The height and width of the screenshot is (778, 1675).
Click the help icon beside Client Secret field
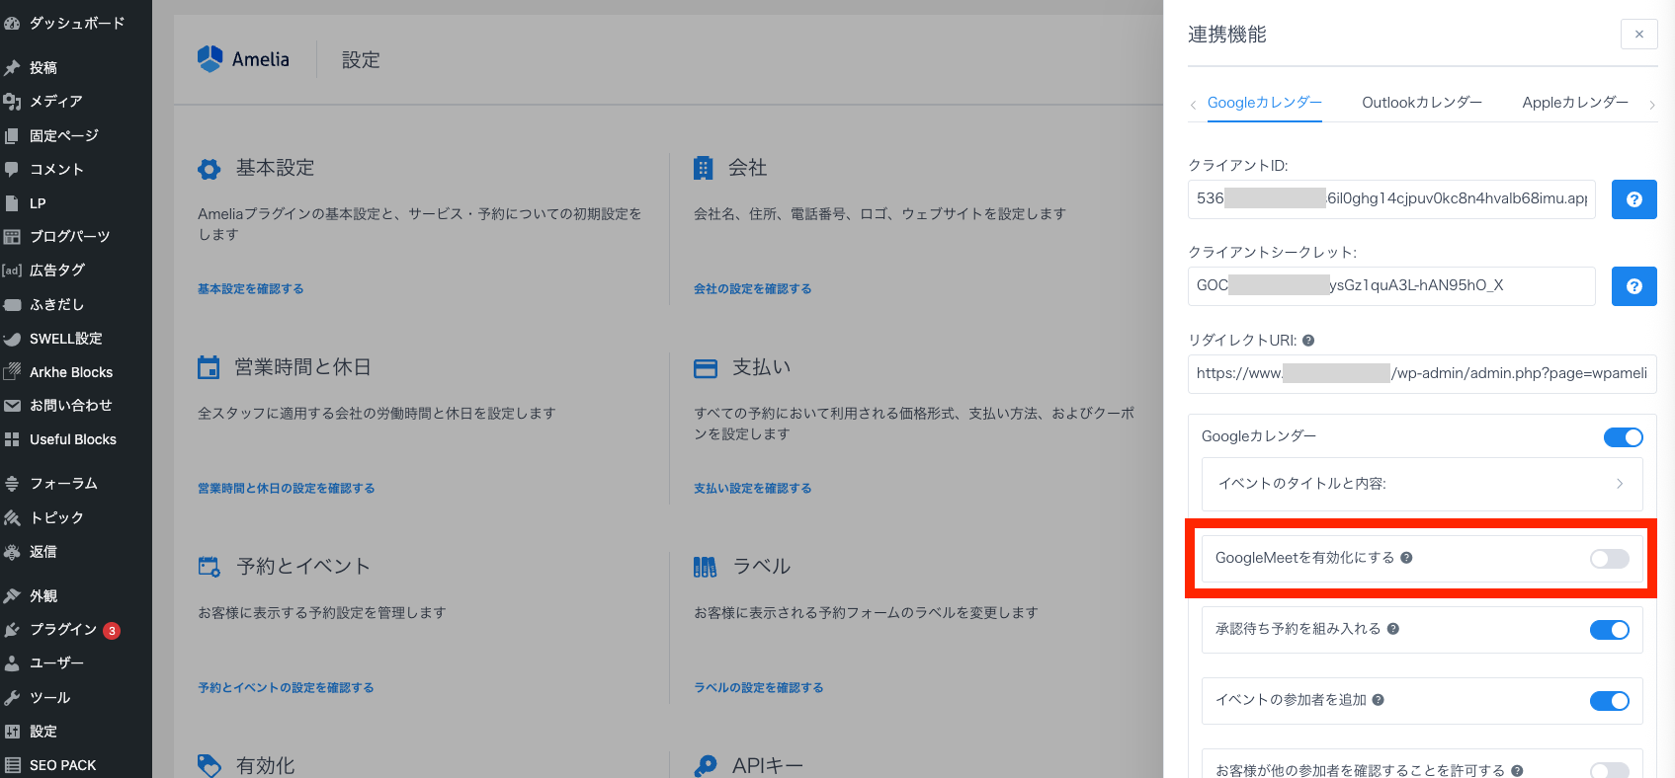(1633, 286)
